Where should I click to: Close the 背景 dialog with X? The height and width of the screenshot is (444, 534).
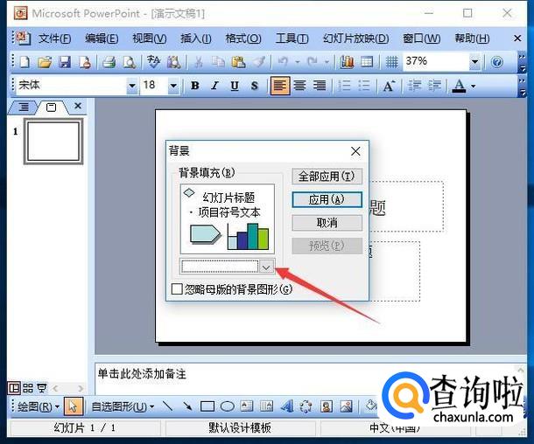tap(355, 151)
